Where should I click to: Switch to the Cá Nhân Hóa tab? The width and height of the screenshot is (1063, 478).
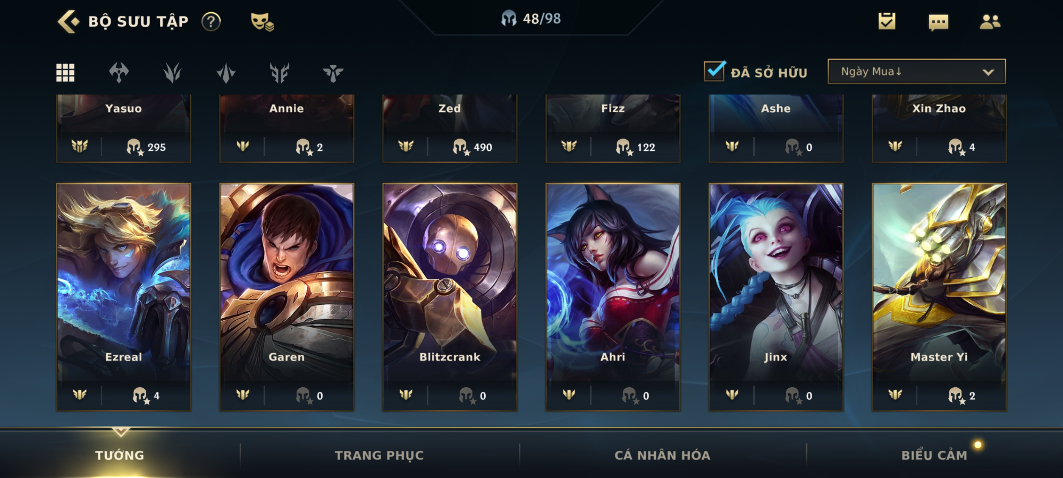[662, 455]
